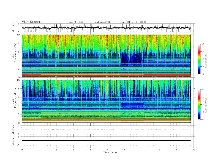Click the ch.1 spectrogram color scale bar

[x=199, y=59]
